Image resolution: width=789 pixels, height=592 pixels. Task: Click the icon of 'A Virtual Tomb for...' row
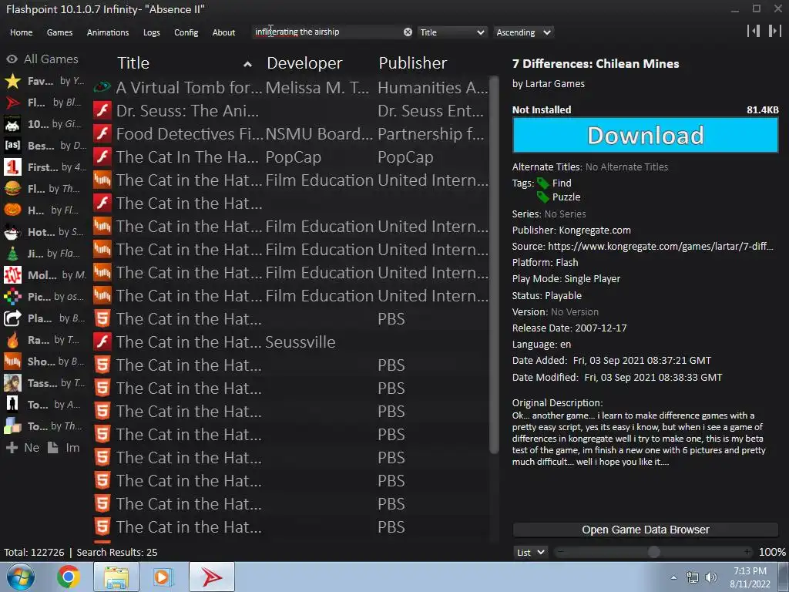102,88
